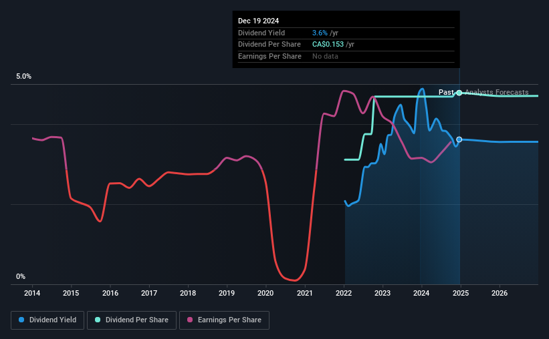Screen dimensions: 549x339
Task: Click the 2018 x-axis label
Action: (x=188, y=293)
